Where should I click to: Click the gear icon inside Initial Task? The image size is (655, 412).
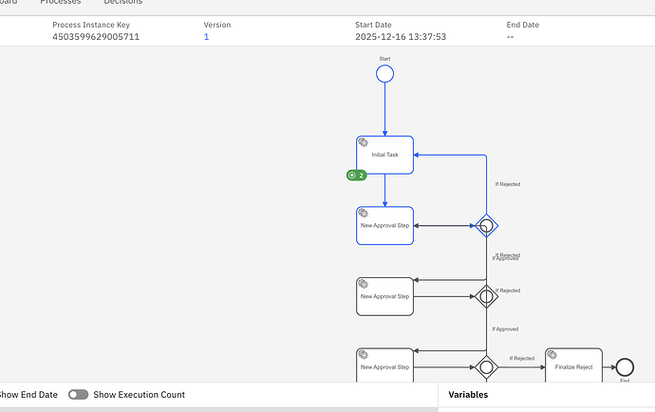click(x=363, y=142)
